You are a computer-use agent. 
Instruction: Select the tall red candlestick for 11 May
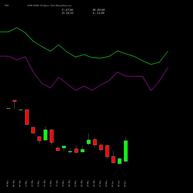pyautogui.click(x=27, y=117)
